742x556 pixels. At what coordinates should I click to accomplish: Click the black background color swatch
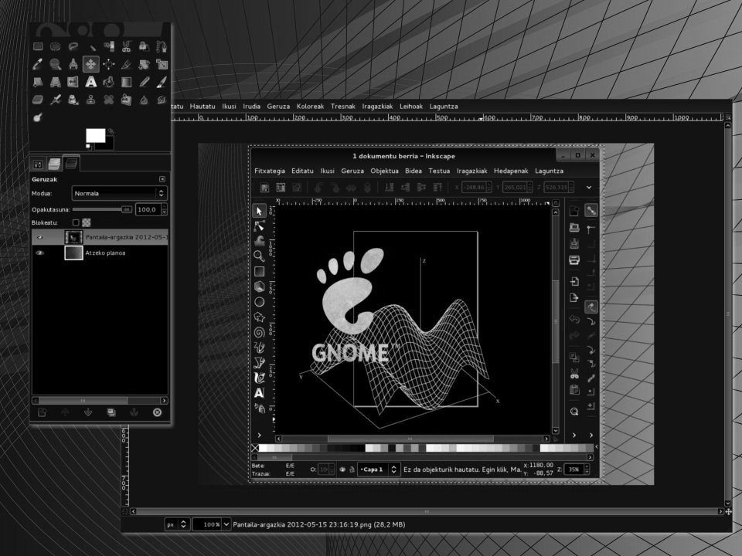tap(106, 144)
